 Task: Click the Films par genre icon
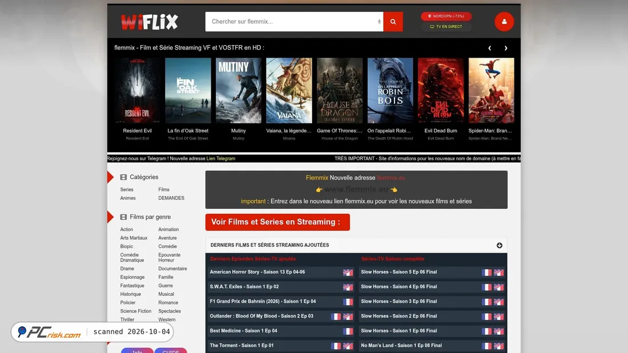[123, 217]
